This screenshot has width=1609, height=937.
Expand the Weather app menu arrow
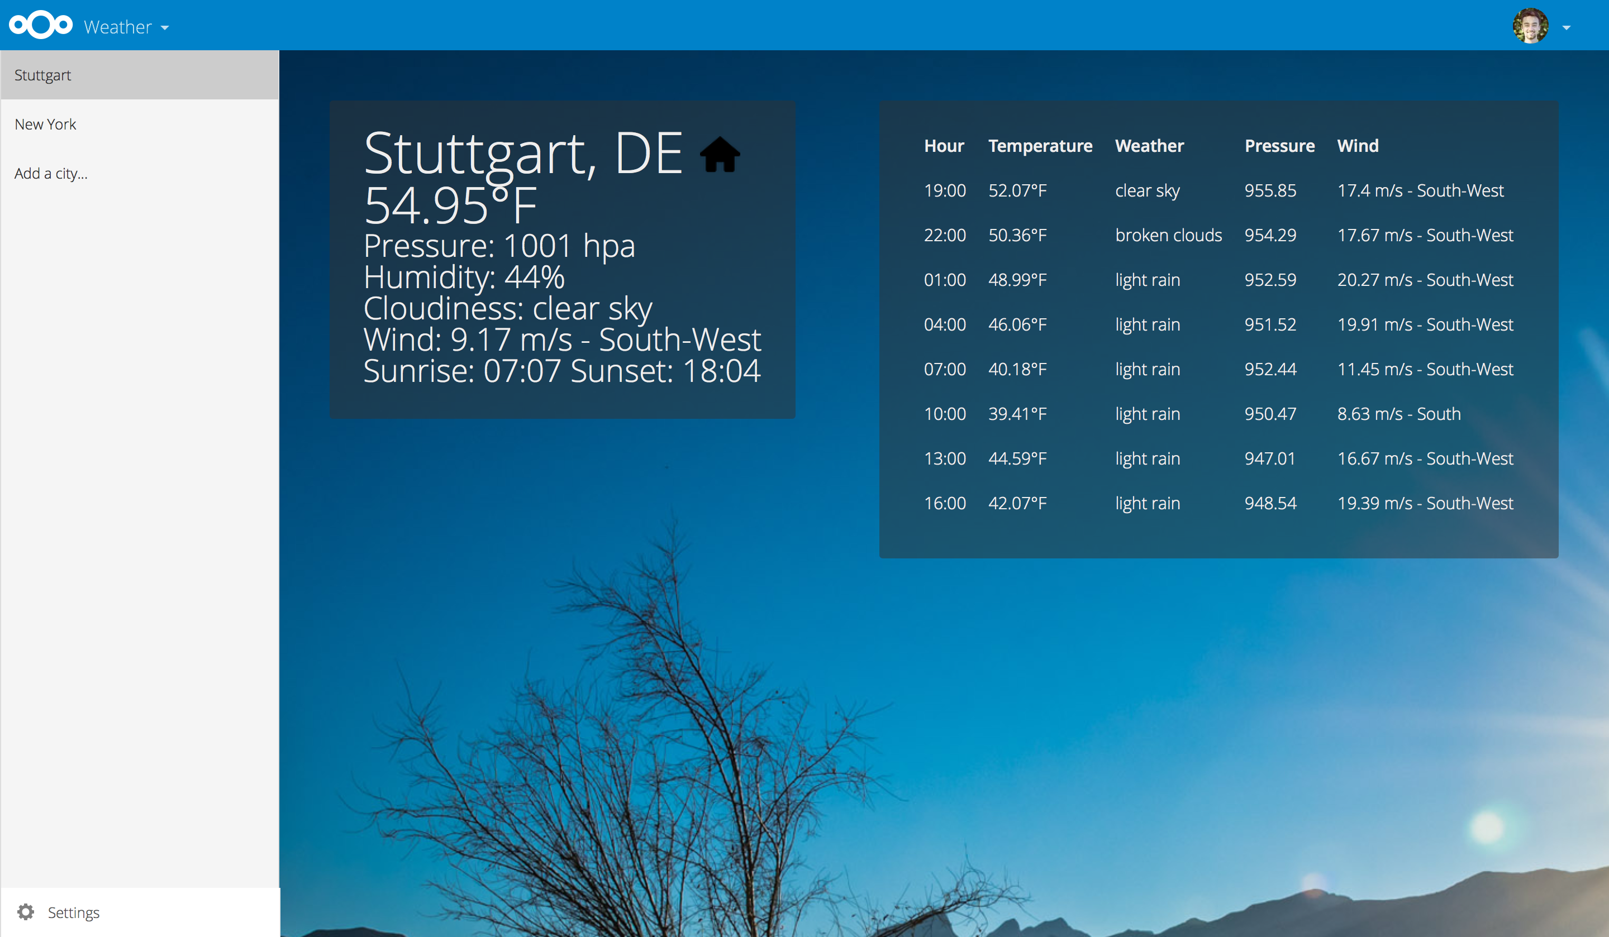coord(165,27)
